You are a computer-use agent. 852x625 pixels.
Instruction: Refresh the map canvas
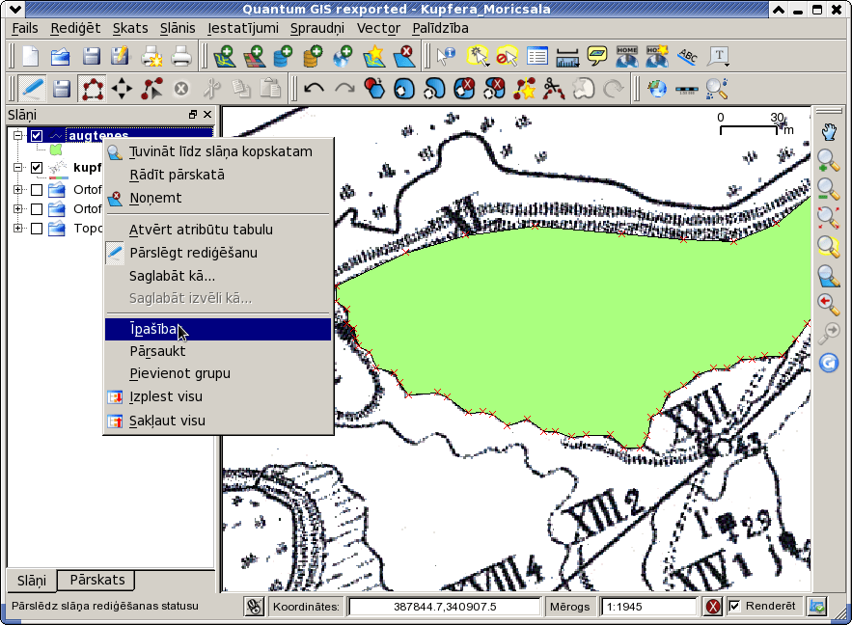coord(829,363)
